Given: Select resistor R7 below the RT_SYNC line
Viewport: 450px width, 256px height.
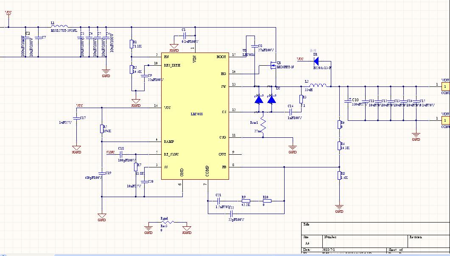Looking at the screenshot, I should (x=136, y=167).
